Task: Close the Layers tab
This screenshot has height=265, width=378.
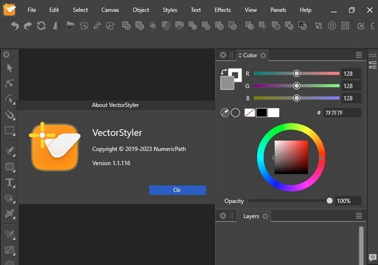Action: point(265,216)
